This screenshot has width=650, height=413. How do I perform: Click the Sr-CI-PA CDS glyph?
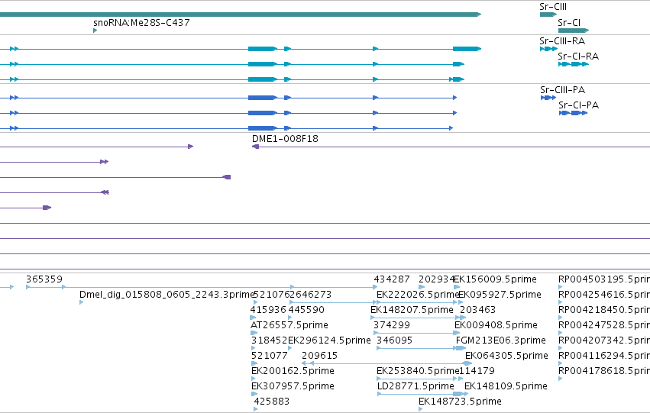(573, 113)
